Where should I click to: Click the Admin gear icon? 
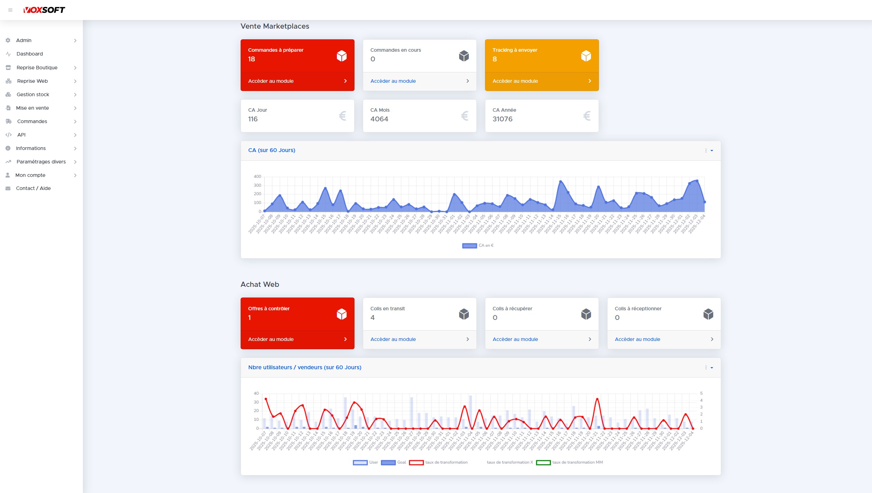tap(8, 40)
